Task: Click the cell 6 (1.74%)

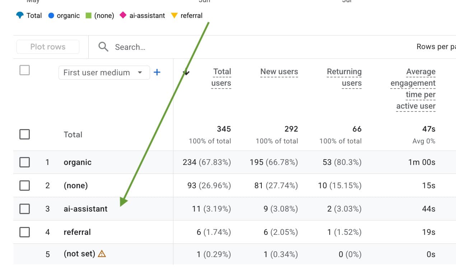Action: [214, 232]
